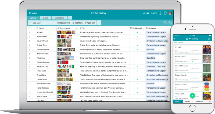The image size is (215, 114).
Task: Open the user profile avatar
Action: coord(170,13)
